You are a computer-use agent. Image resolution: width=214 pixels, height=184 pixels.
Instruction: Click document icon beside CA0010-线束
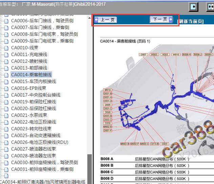click(x=6, y=48)
